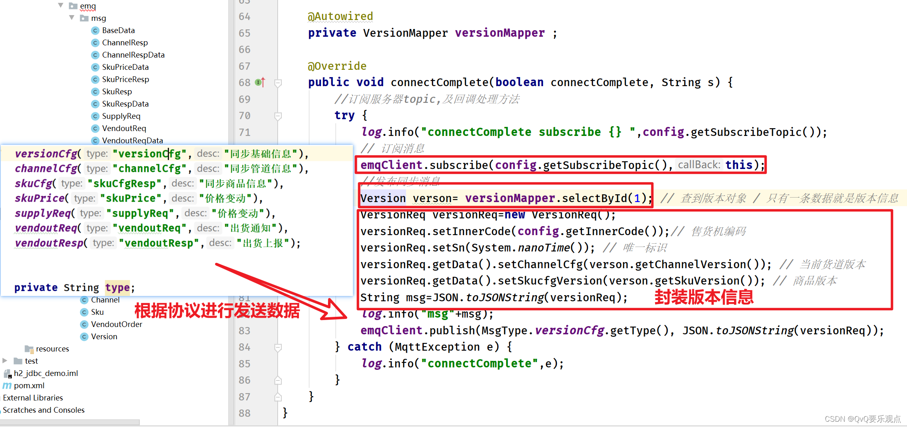
Task: Fold the connectComplete method at line 68
Action: [x=278, y=83]
